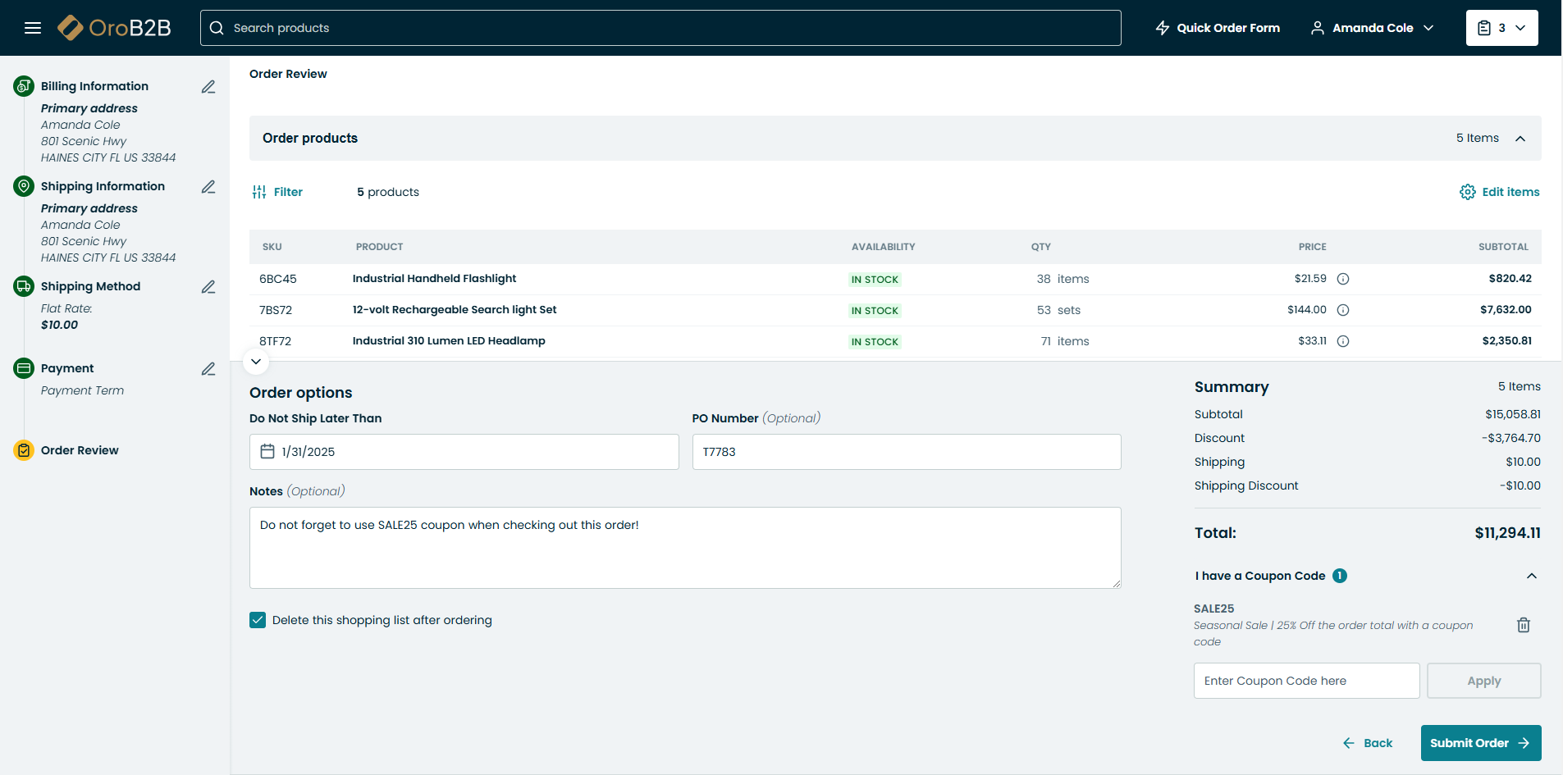Edit Billing Information with pencil icon
Screen dimensions: 1563x775
(208, 87)
